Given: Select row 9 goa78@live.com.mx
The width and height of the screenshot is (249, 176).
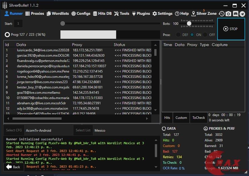Looking at the screenshot, I should (x=78, y=93).
